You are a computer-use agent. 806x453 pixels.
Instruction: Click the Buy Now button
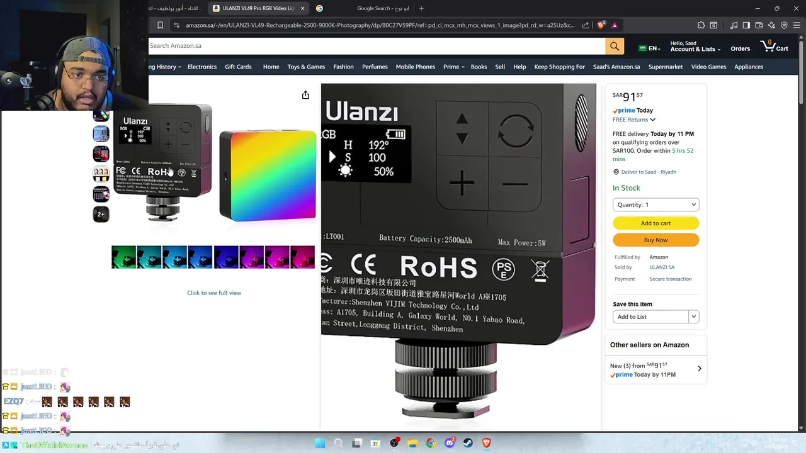656,240
